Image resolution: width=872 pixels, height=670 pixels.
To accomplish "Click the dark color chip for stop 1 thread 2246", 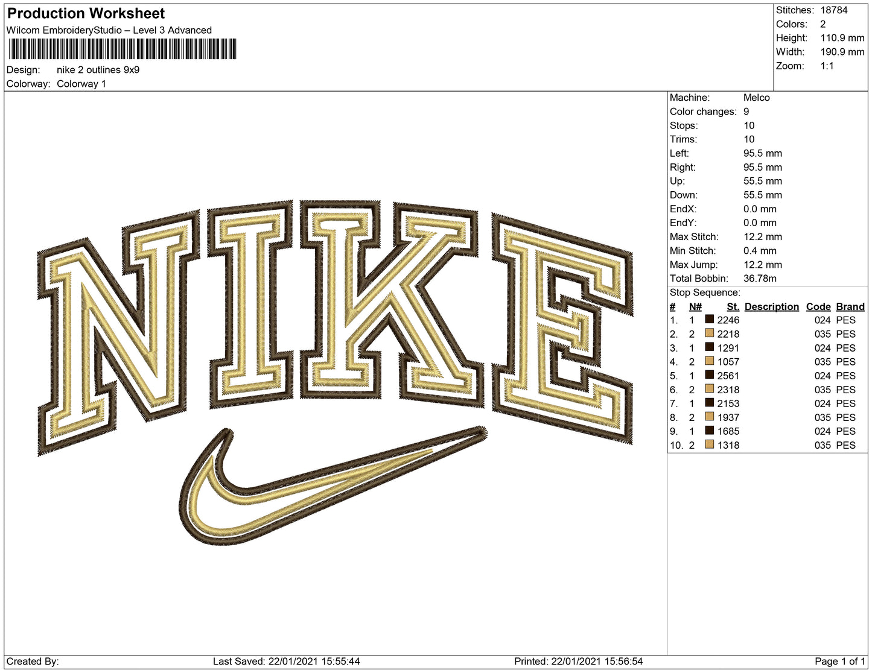I will click(709, 320).
